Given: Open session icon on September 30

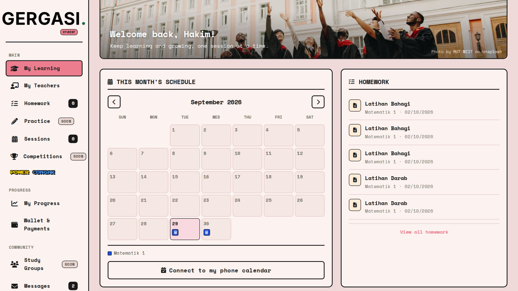Looking at the screenshot, I should pos(207,232).
